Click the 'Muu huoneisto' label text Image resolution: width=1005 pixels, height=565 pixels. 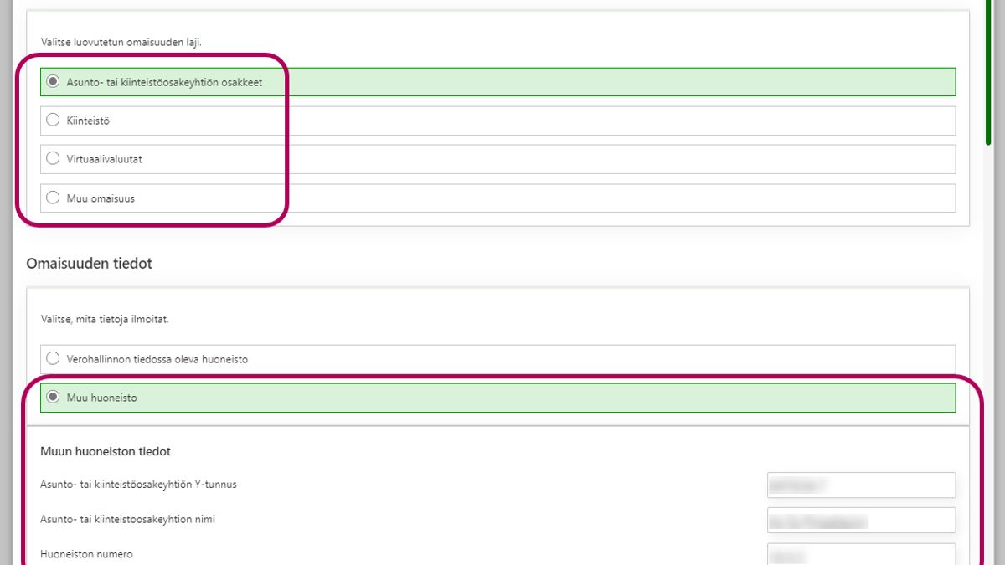(x=101, y=398)
